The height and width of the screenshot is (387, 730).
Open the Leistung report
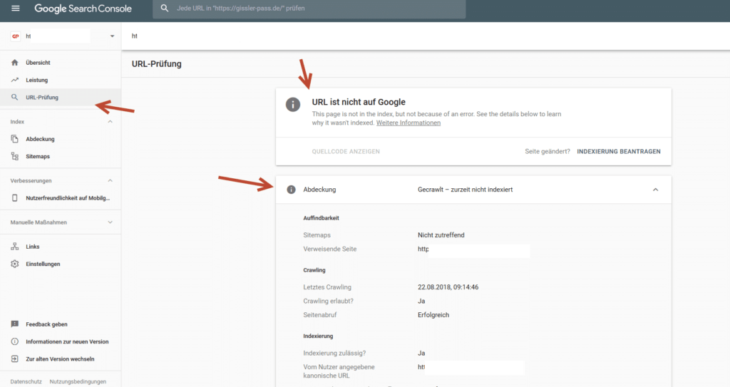pyautogui.click(x=37, y=80)
